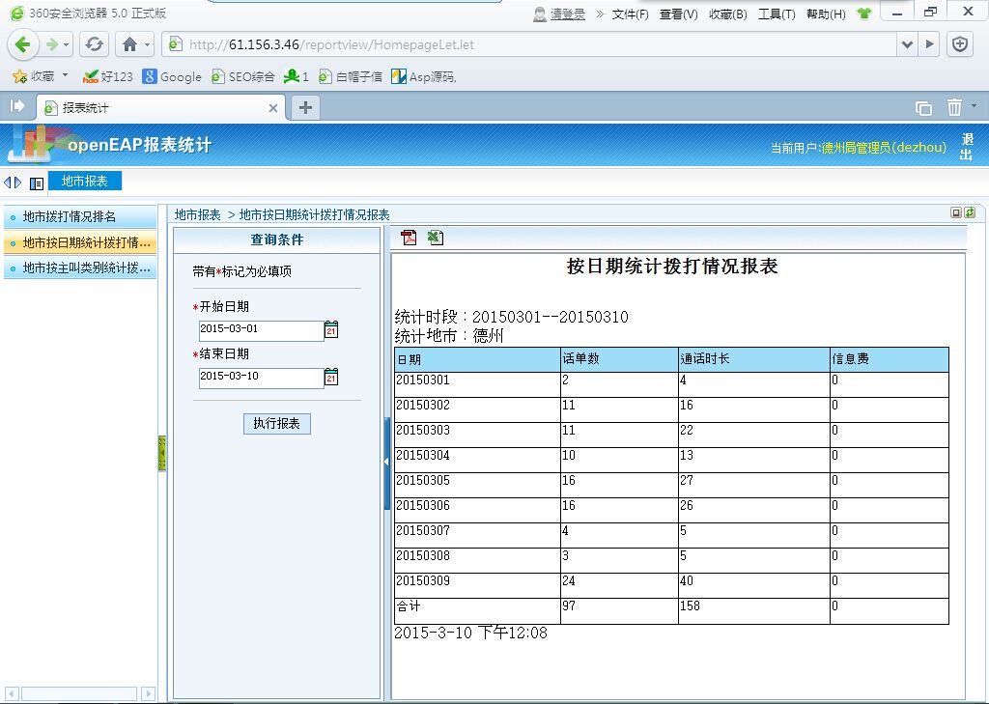Open the 收藏(B) menu
Image resolution: width=989 pixels, height=704 pixels.
(728, 14)
